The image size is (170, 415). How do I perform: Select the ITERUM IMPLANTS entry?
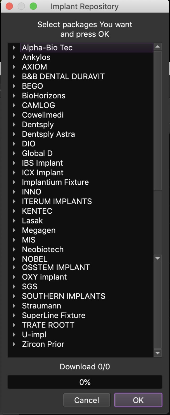point(57,201)
